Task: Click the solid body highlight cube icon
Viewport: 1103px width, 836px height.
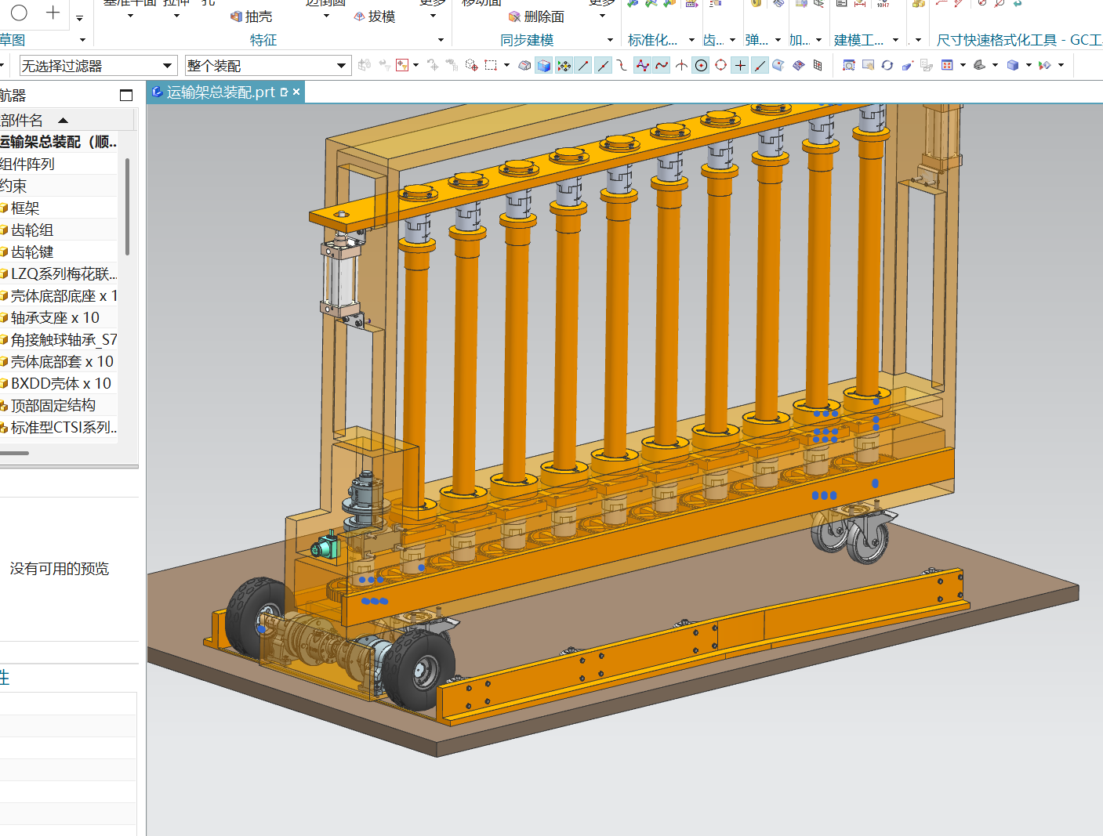Action: (x=544, y=66)
